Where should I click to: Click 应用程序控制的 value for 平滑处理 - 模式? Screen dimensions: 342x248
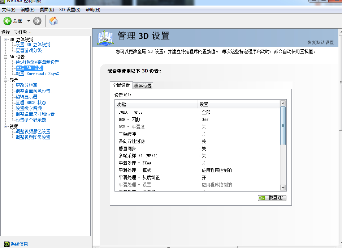click(217, 170)
